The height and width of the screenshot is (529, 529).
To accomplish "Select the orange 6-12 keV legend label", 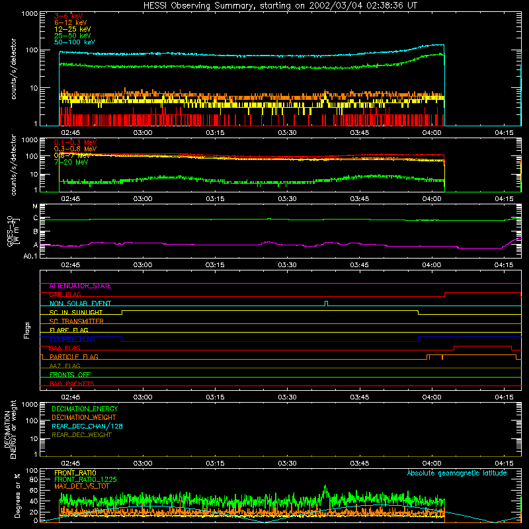I will coord(71,22).
